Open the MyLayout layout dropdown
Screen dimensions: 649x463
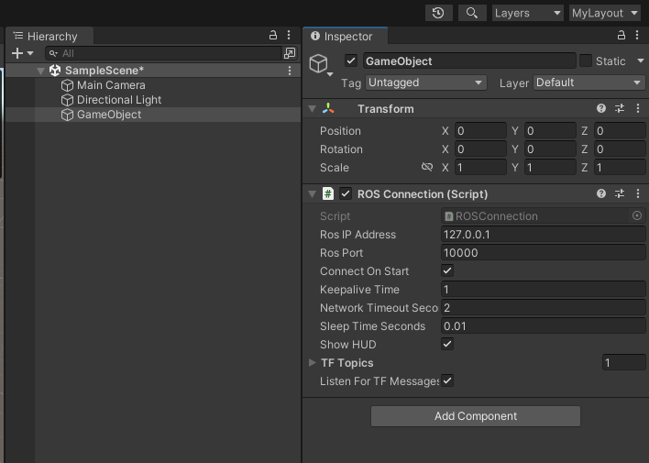[x=605, y=13]
